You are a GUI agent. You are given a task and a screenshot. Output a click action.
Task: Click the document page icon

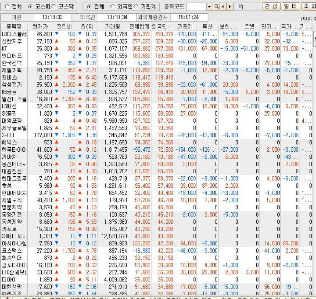240,7
